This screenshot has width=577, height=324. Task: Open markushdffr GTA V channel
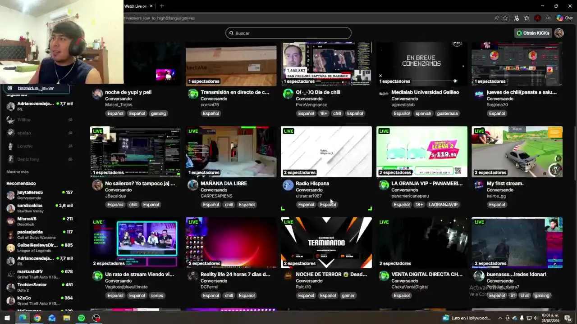[x=39, y=274]
